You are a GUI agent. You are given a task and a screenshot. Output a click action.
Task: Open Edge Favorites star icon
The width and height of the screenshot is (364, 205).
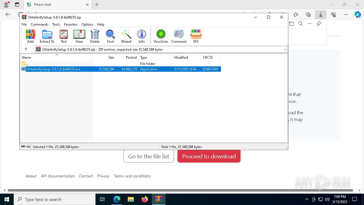point(296,15)
